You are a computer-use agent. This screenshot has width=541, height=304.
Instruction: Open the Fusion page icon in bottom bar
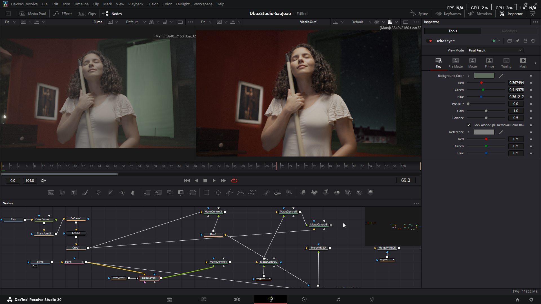point(270,299)
